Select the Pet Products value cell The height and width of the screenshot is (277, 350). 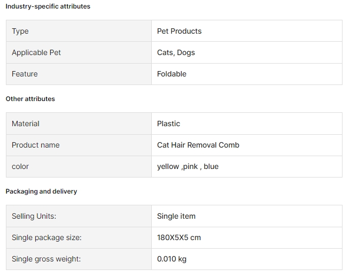click(180, 31)
